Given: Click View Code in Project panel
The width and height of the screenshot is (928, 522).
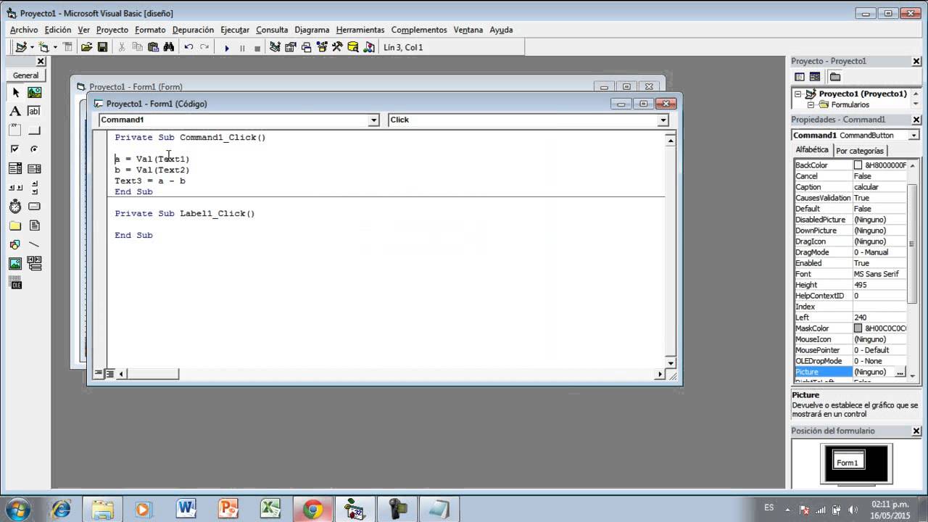Looking at the screenshot, I should tap(800, 77).
